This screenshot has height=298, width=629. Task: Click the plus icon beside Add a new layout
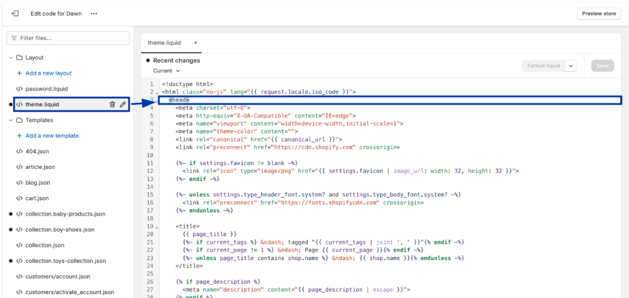[x=19, y=74]
